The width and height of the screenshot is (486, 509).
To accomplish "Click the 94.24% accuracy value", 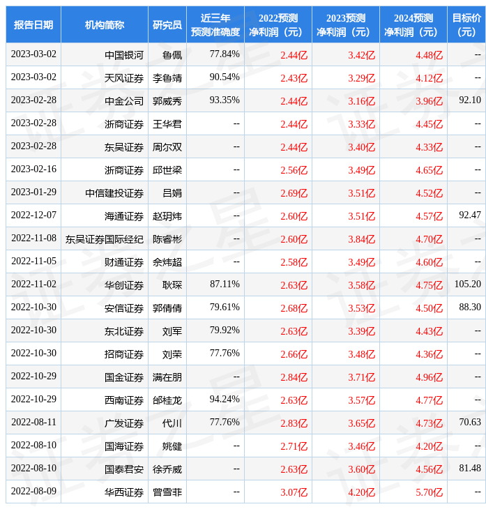I will tap(225, 400).
